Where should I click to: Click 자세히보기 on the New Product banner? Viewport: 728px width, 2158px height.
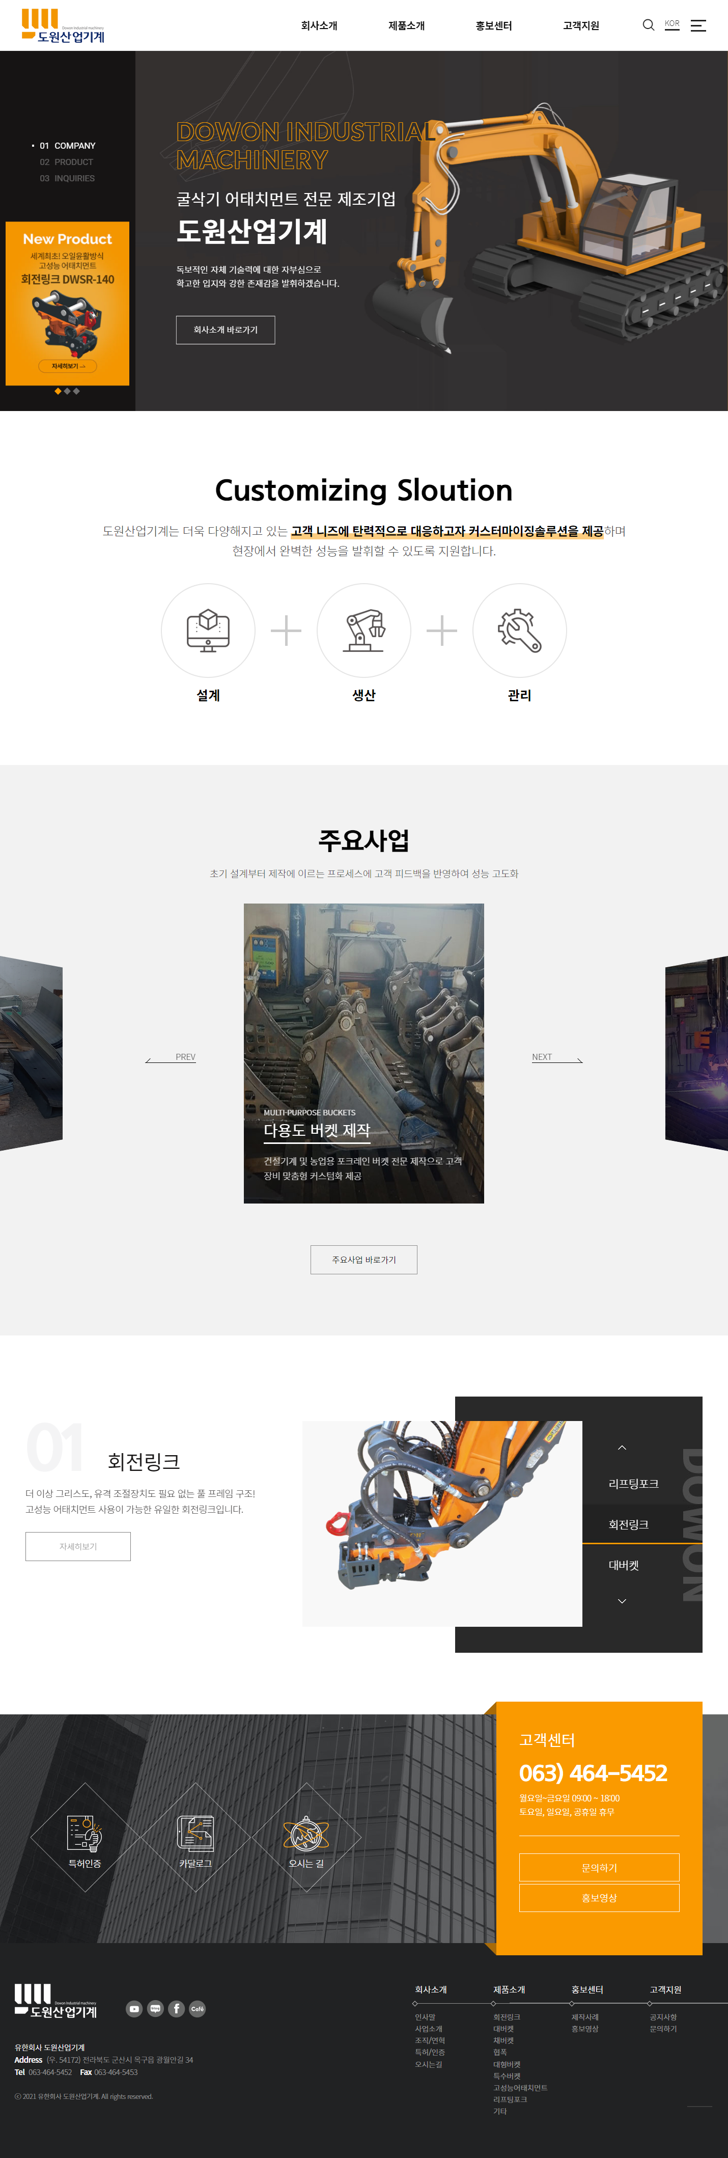pos(68,366)
